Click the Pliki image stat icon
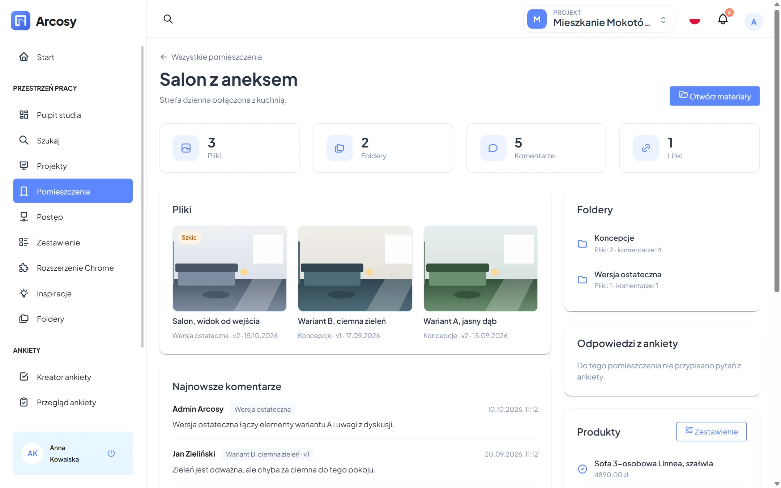 click(x=186, y=148)
